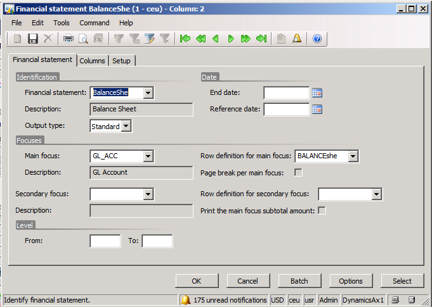The height and width of the screenshot is (307, 432).
Task: Click 175 unread notifications text
Action: point(230,300)
